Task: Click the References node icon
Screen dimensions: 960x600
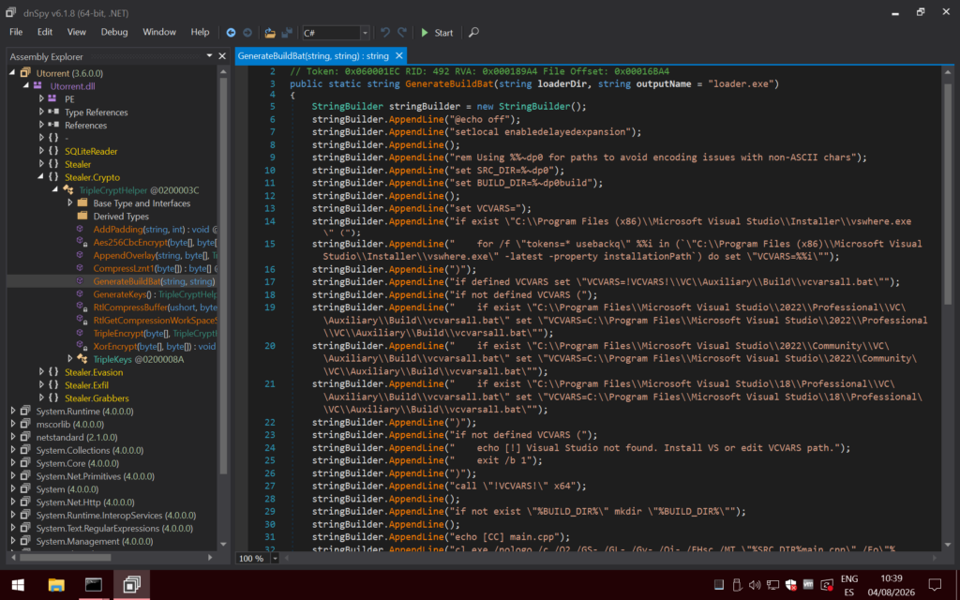Action: coord(53,125)
